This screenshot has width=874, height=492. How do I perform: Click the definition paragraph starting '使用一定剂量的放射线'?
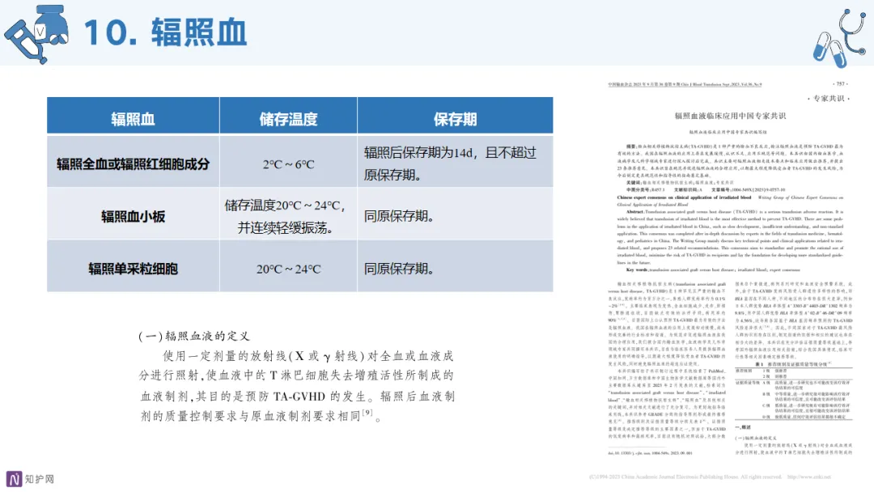[x=297, y=385]
